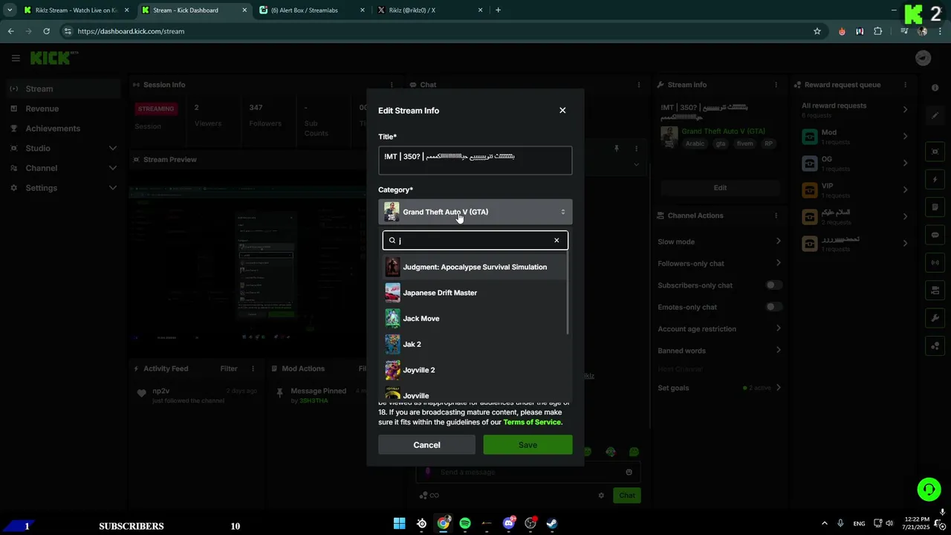Select Japanese Drift Master category

click(x=475, y=293)
